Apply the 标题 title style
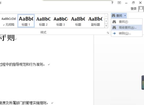Screen dimensions: 144x105 tap(78, 21)
